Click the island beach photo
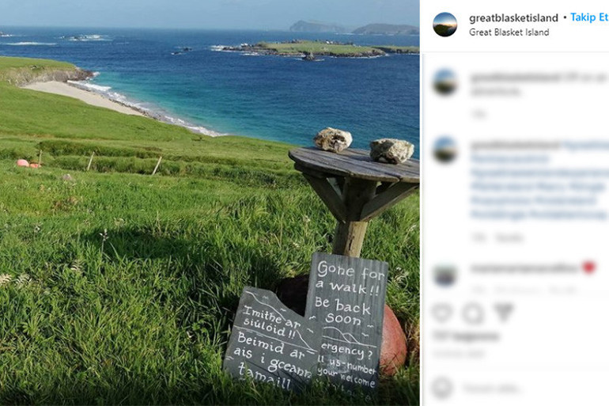Image resolution: width=609 pixels, height=406 pixels. [210, 203]
